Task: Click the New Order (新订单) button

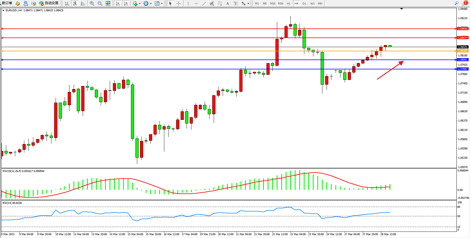Action: (7, 3)
